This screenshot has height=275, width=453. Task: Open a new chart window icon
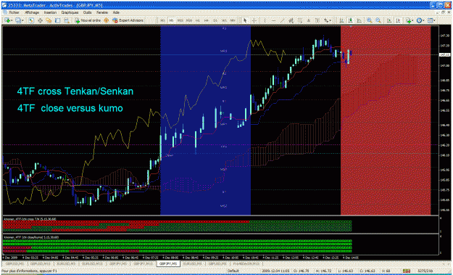[x=7, y=20]
